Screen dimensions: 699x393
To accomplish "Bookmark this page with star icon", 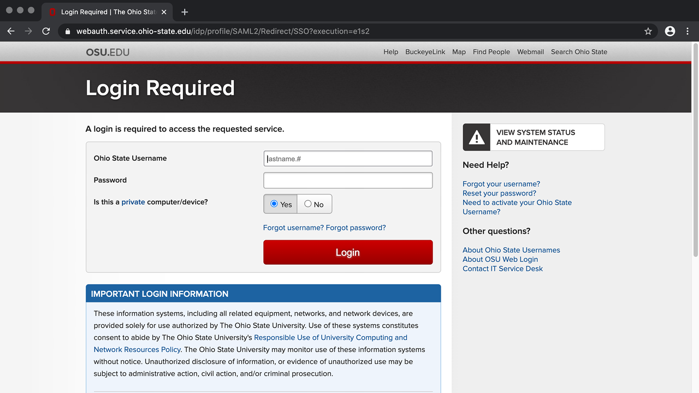I will [x=648, y=31].
